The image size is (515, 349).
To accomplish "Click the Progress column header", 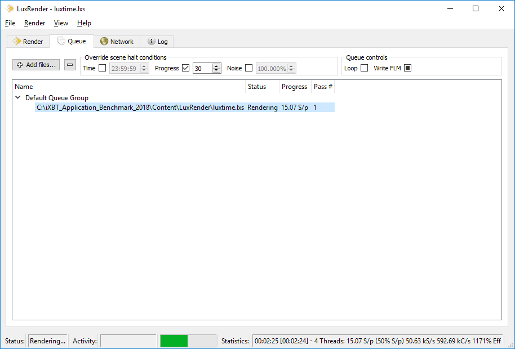I will (295, 87).
